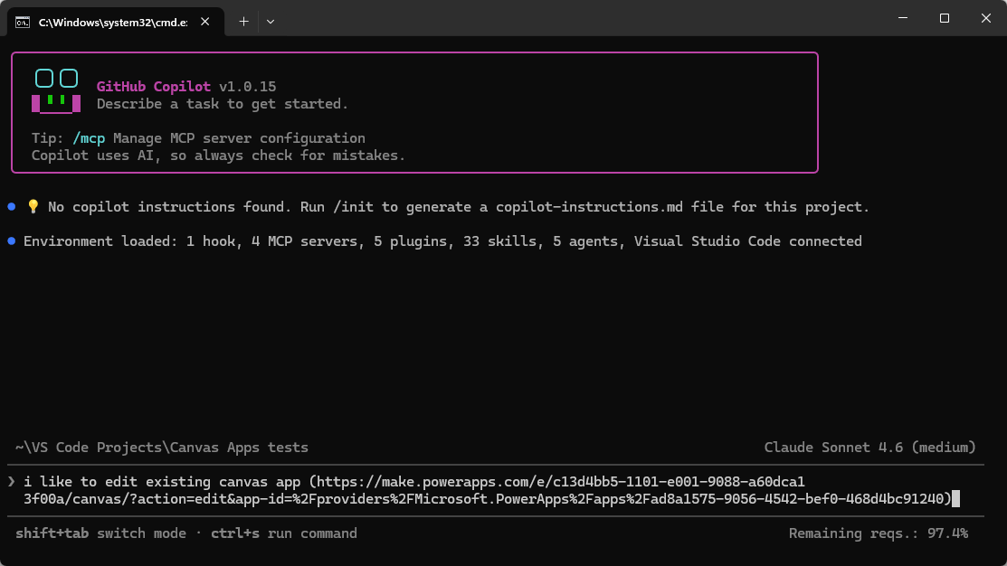Open a new terminal tab with plus button
This screenshot has height=566, width=1007.
pos(243,21)
